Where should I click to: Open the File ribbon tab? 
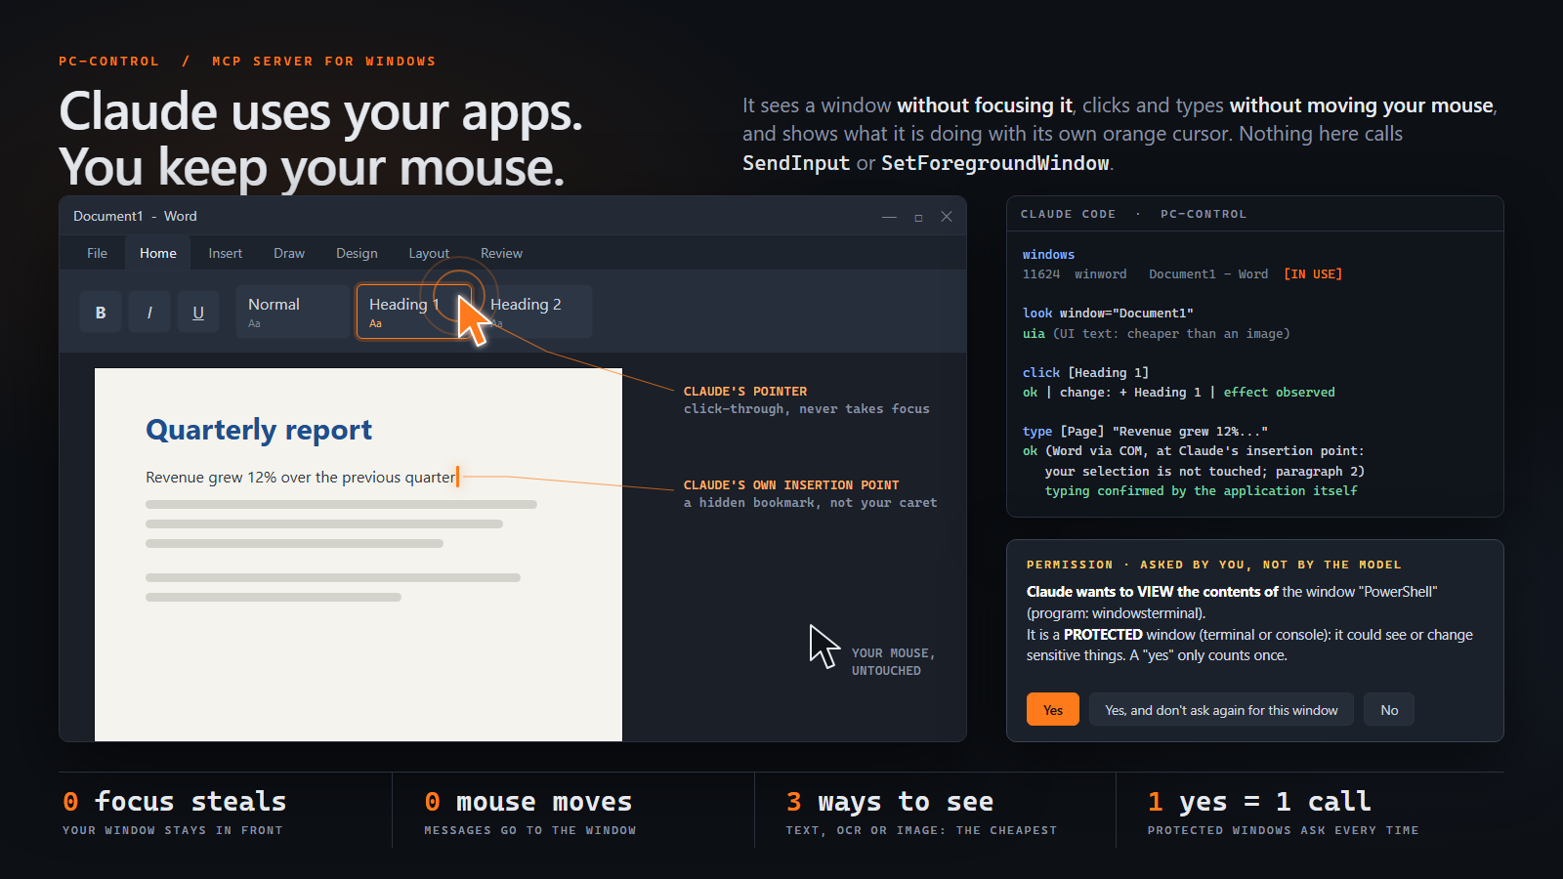point(97,253)
